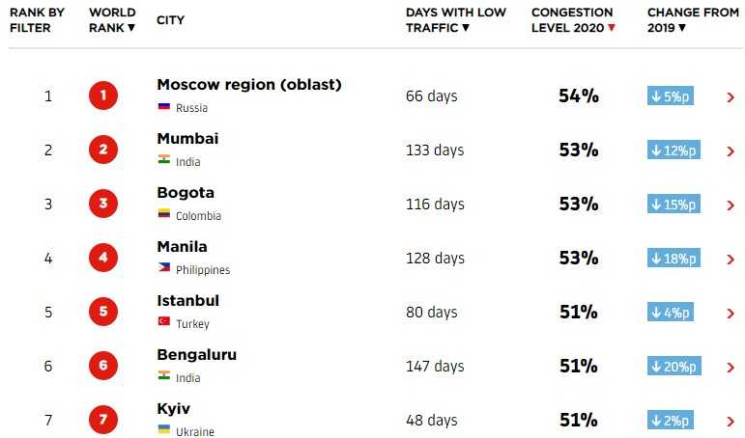The height and width of the screenshot is (438, 745).
Task: Open the Bengaluru city link
Action: coord(197,354)
